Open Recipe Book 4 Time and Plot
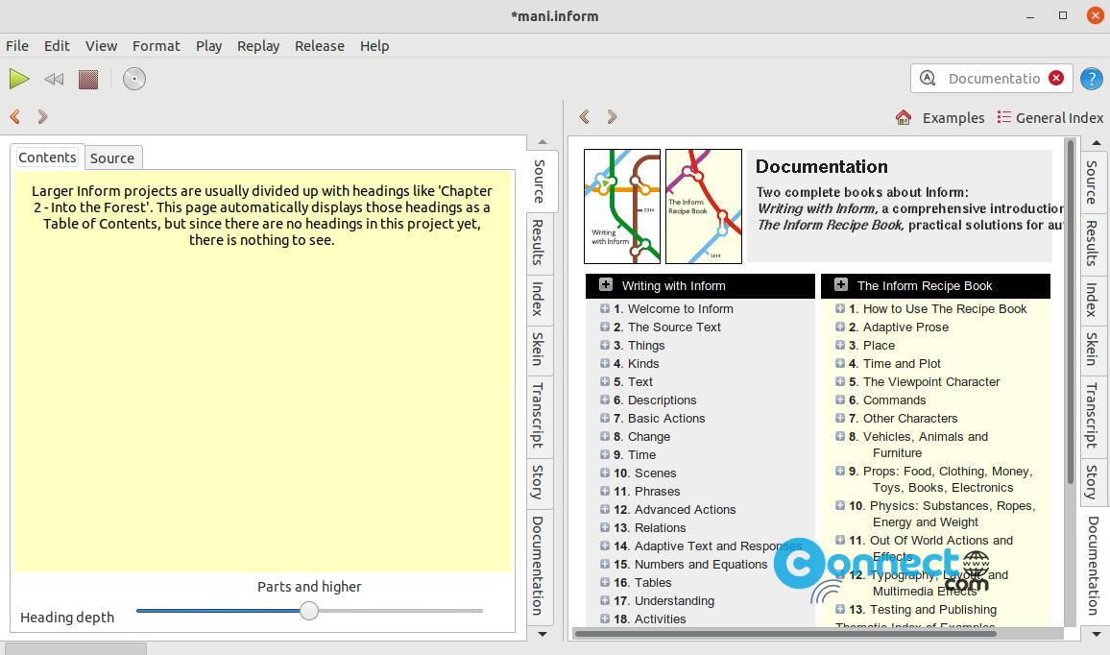1110x655 pixels. [902, 364]
